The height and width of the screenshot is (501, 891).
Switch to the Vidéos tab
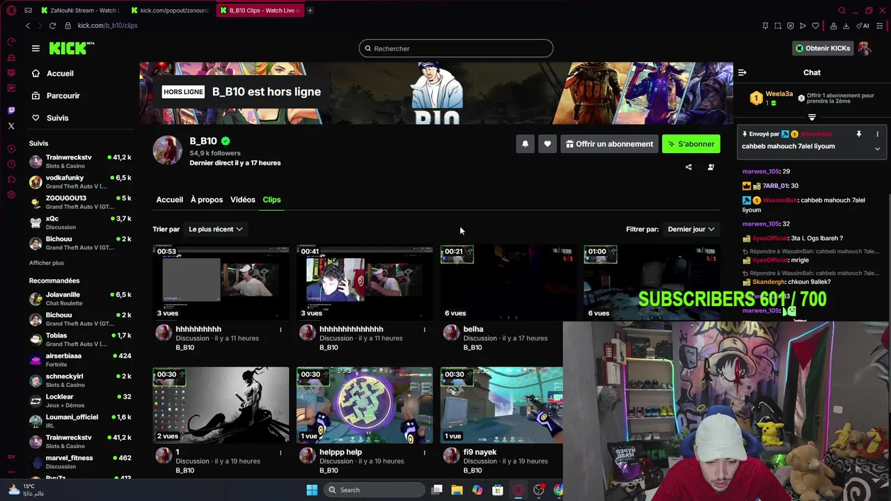click(x=243, y=200)
